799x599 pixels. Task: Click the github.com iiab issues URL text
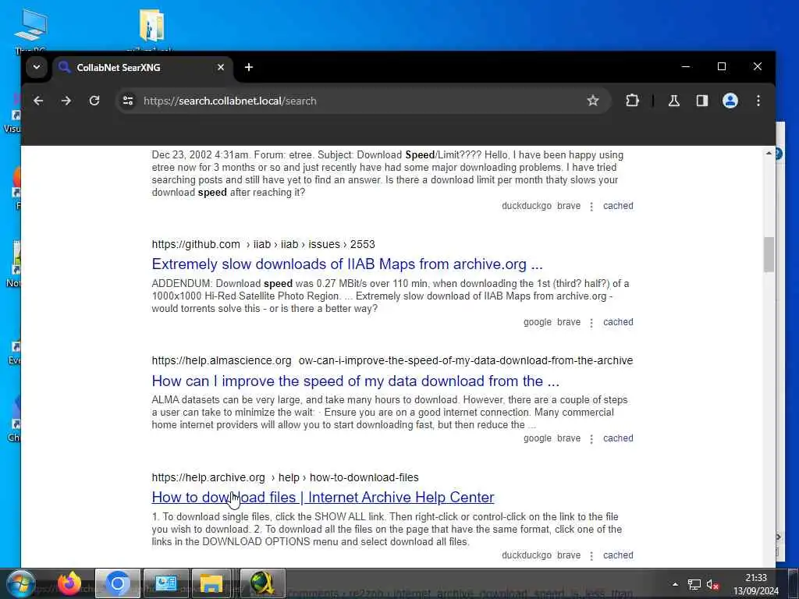[x=264, y=244]
